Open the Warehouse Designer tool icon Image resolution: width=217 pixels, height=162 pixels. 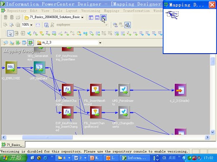12,43
